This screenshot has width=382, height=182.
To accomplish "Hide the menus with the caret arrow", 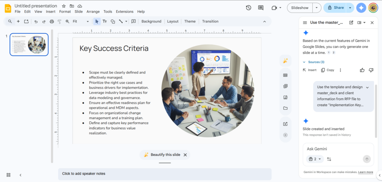I will [x=265, y=21].
